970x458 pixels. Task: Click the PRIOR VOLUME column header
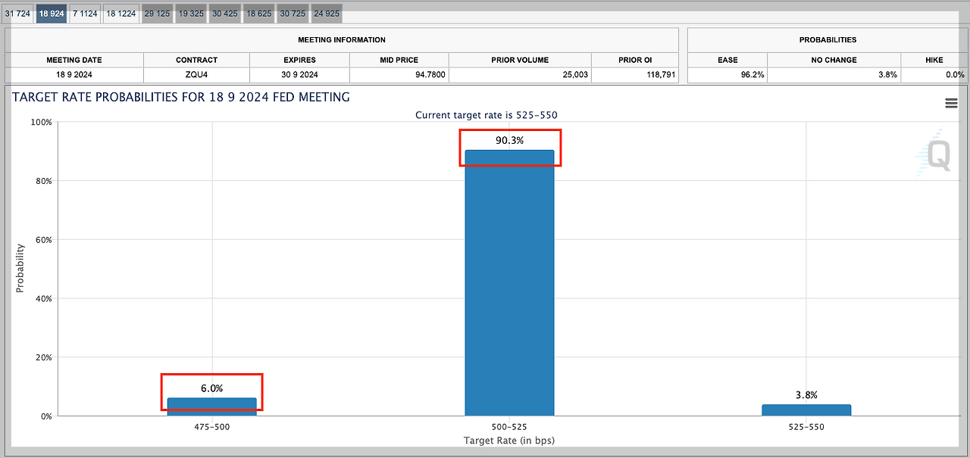point(520,60)
